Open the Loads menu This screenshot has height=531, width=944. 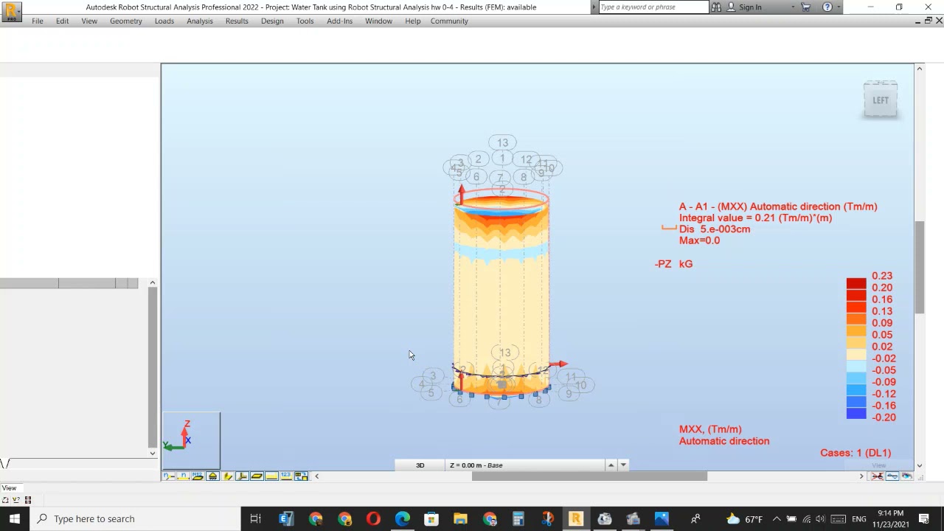164,21
